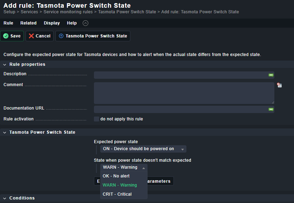Image resolution: width=294 pixels, height=203 pixels.
Task: Collapse the menu bar with the circled chevron
Action: coord(86,23)
